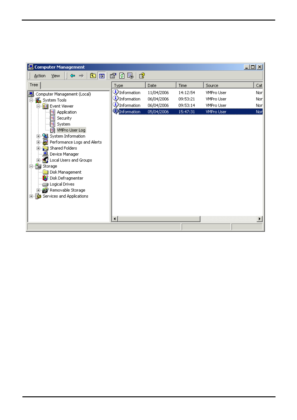Viewport: 297px width, 420px height.
Task: Sort events by the Date column header
Action: pos(161,85)
